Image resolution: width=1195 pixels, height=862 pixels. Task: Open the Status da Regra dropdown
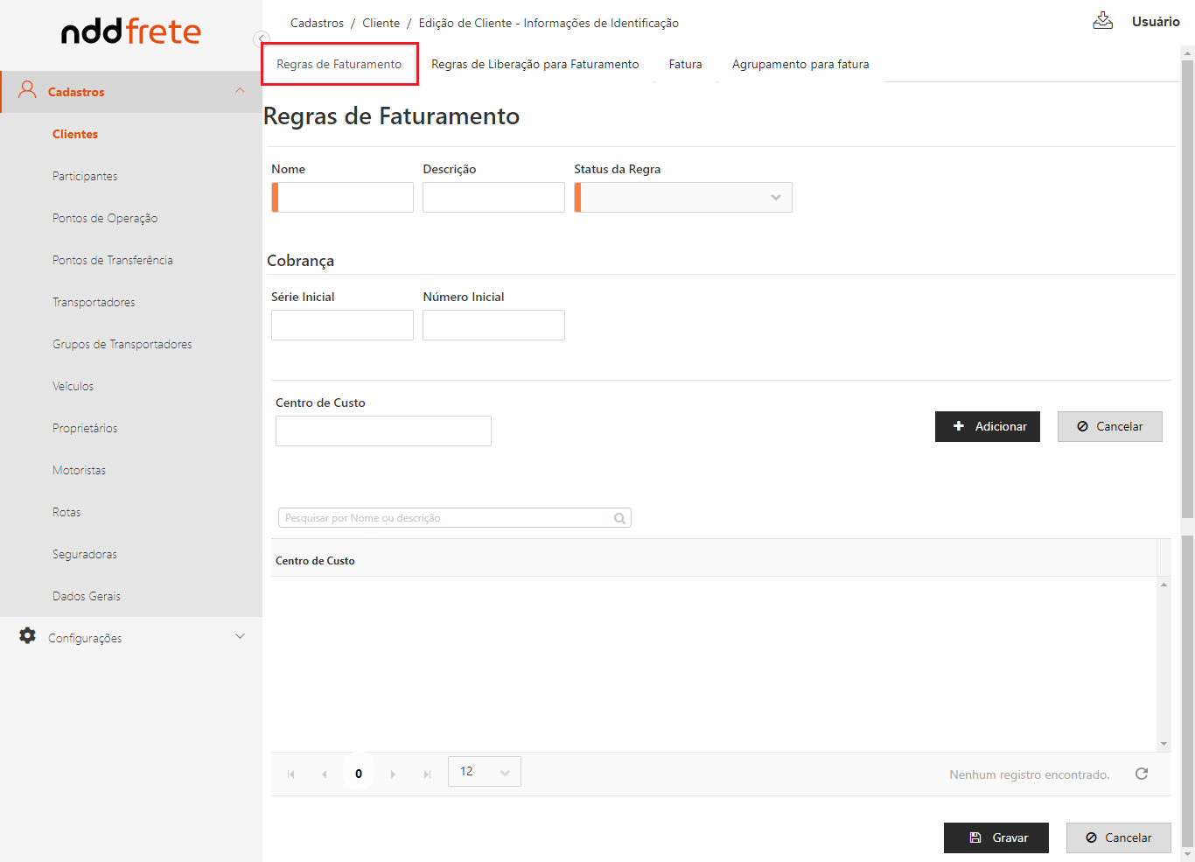tap(683, 198)
